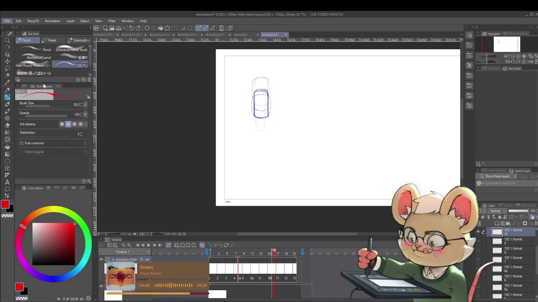Viewport: 538px width, 302px height.
Task: Open the Story(P) menu
Action: tap(33, 21)
